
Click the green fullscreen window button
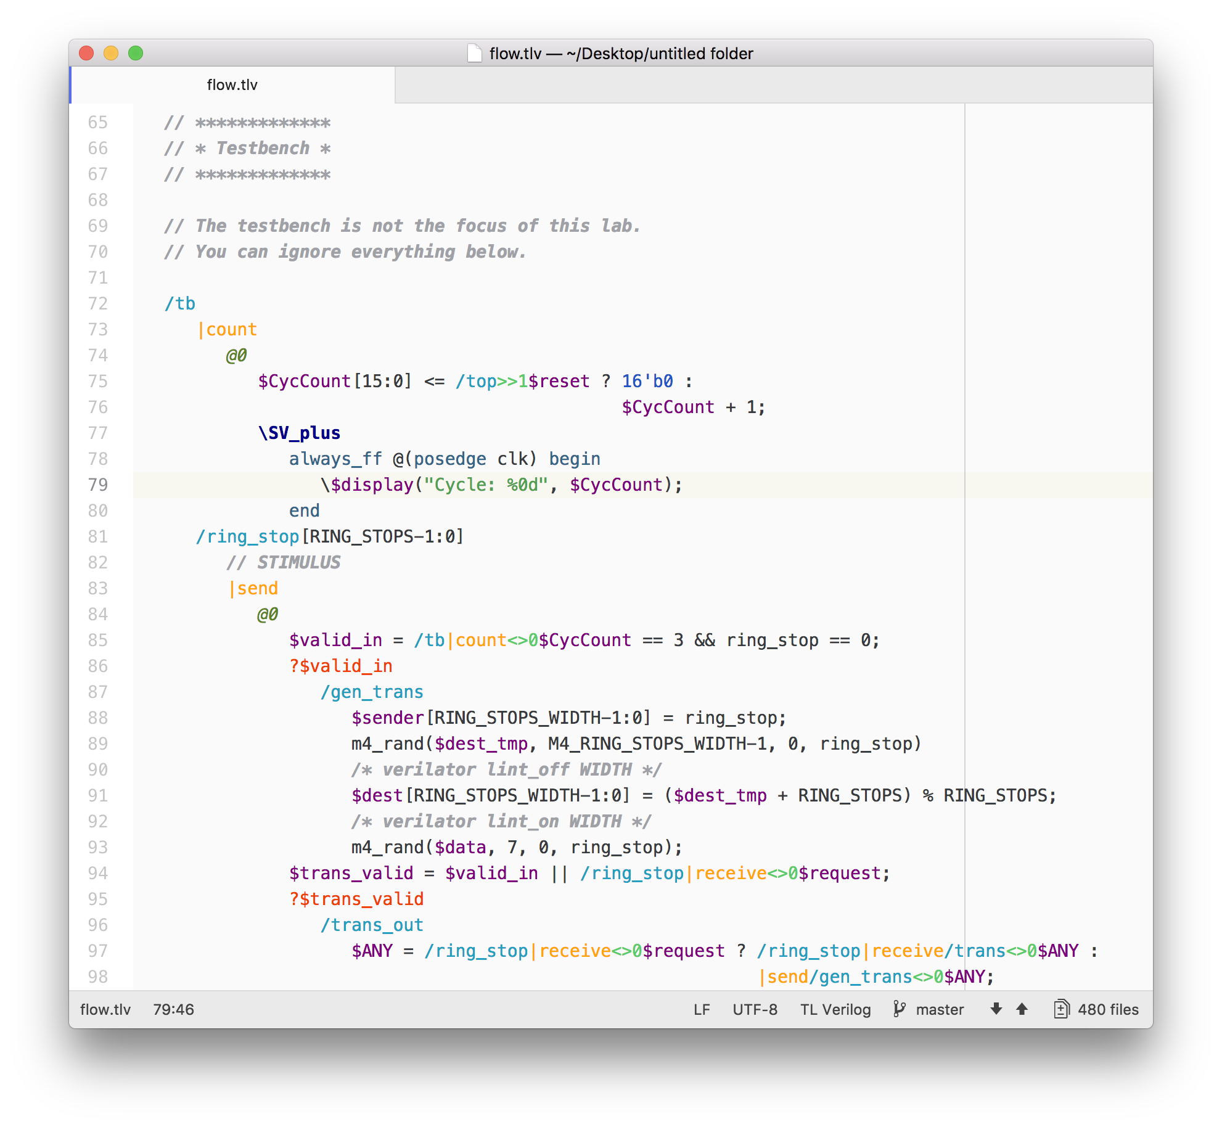[136, 54]
